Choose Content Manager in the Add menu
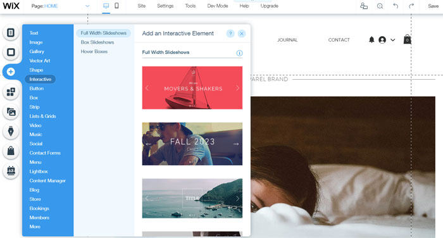443x238 pixels. 47,180
